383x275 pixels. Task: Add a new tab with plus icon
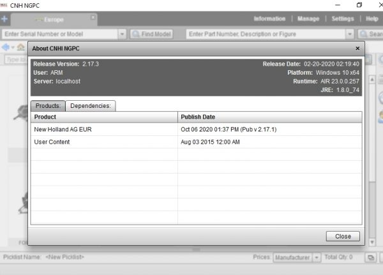click(4, 19)
